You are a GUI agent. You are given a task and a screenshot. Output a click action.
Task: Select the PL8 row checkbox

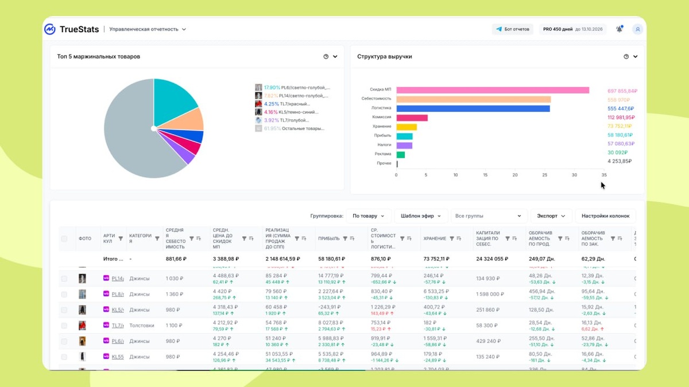pyautogui.click(x=64, y=294)
